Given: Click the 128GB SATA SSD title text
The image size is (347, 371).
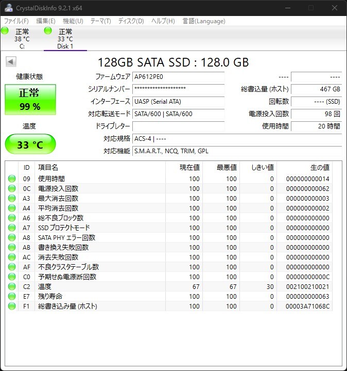Looking at the screenshot, I should tap(173, 62).
